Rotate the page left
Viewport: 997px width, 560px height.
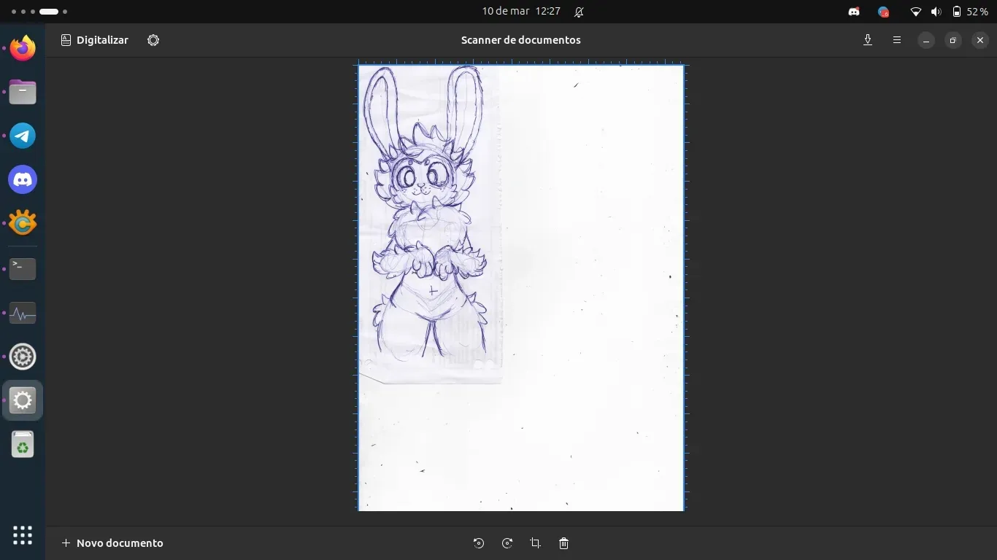point(479,543)
